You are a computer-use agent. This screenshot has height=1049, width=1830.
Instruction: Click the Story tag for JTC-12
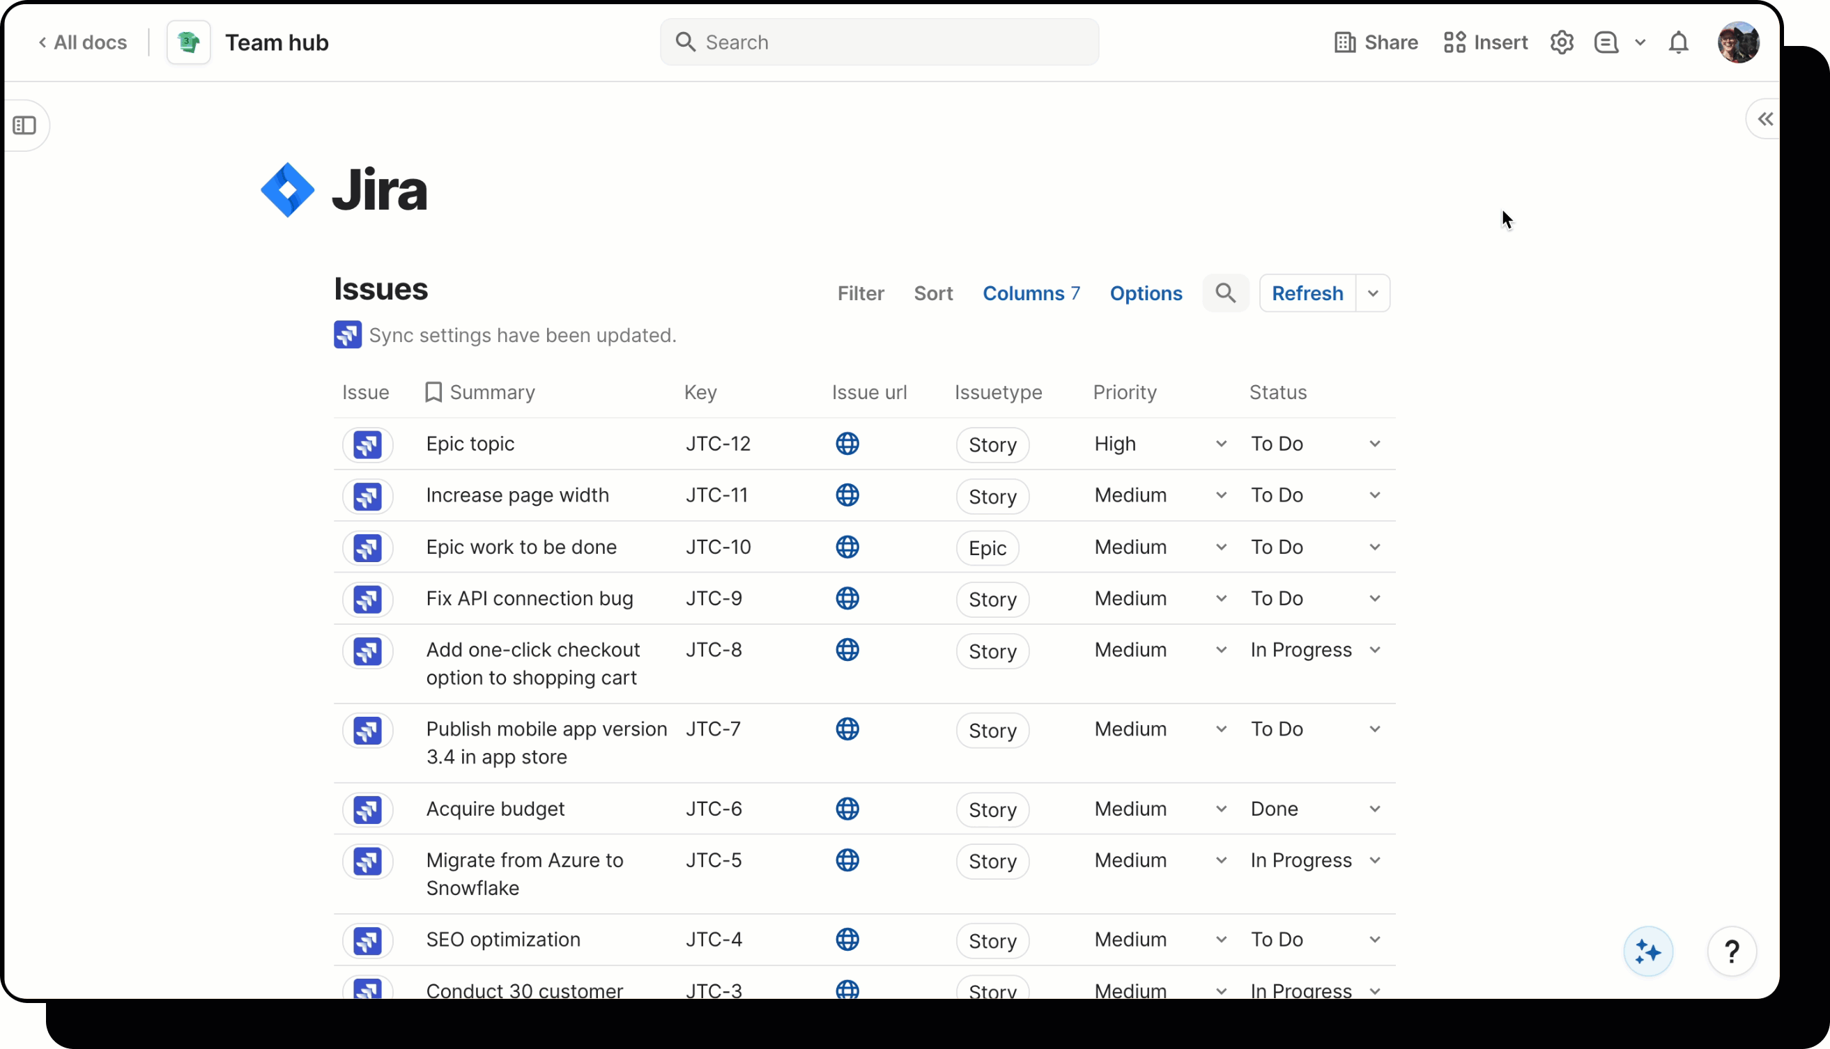(x=992, y=444)
